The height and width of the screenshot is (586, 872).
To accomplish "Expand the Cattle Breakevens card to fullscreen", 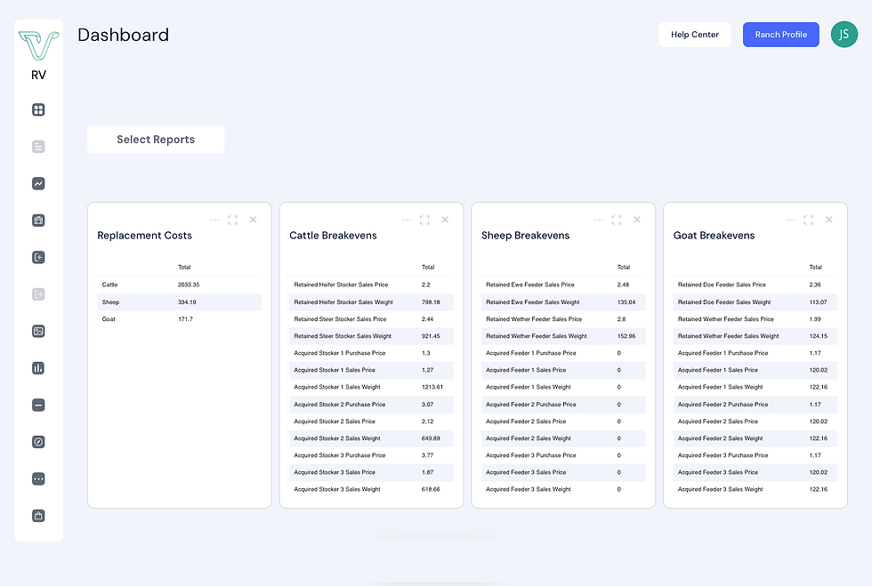I will (424, 220).
